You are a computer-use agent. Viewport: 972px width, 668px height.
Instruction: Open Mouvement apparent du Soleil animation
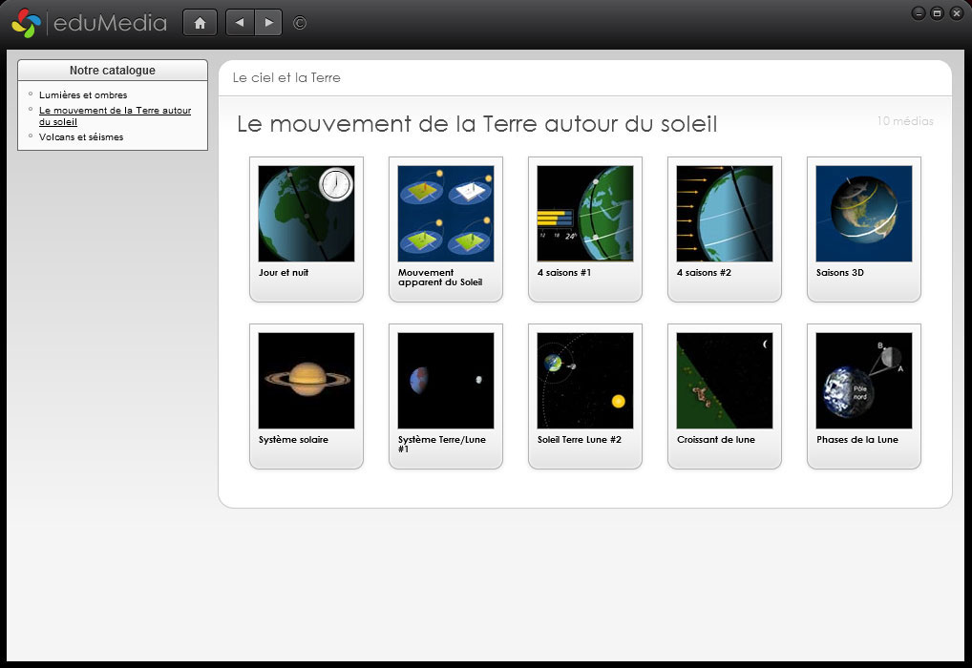pyautogui.click(x=446, y=214)
